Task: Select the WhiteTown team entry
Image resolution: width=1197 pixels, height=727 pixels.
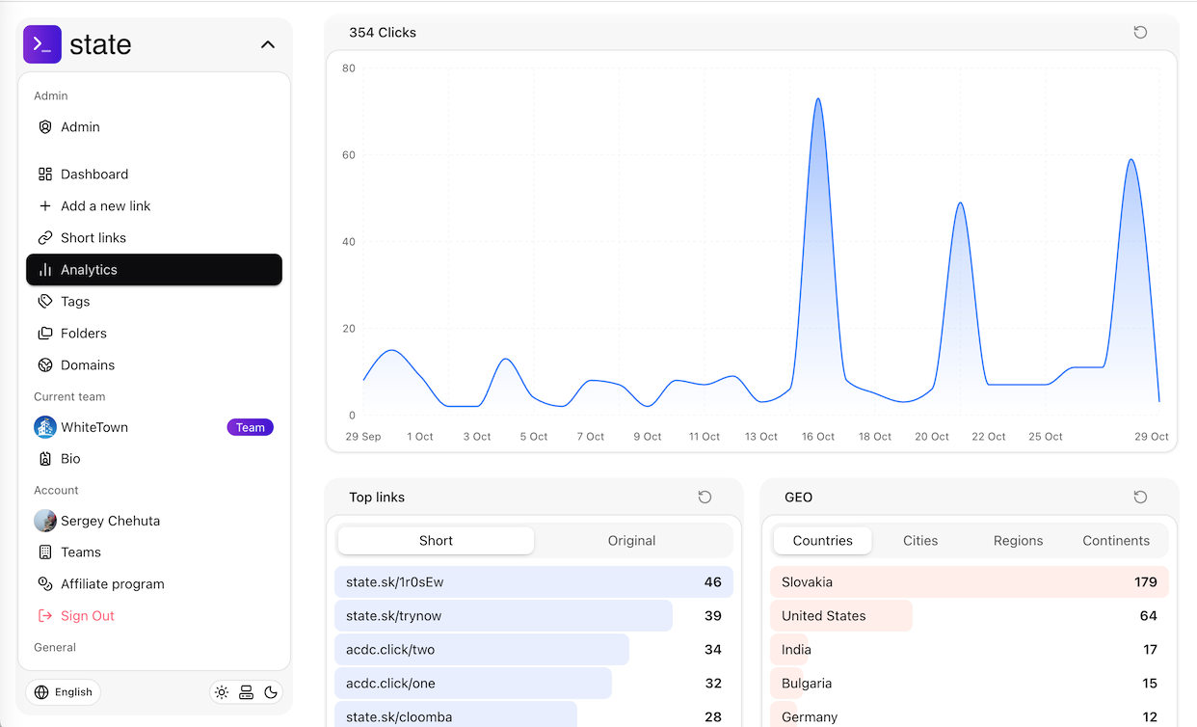Action: click(96, 426)
